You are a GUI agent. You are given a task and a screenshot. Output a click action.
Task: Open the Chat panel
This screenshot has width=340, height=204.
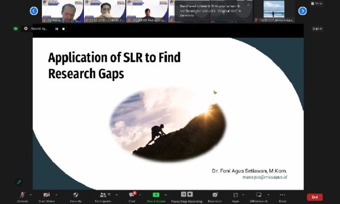[132, 195]
